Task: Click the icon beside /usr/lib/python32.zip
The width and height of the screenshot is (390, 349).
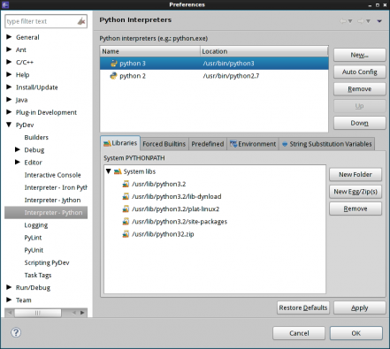Action: coord(126,234)
